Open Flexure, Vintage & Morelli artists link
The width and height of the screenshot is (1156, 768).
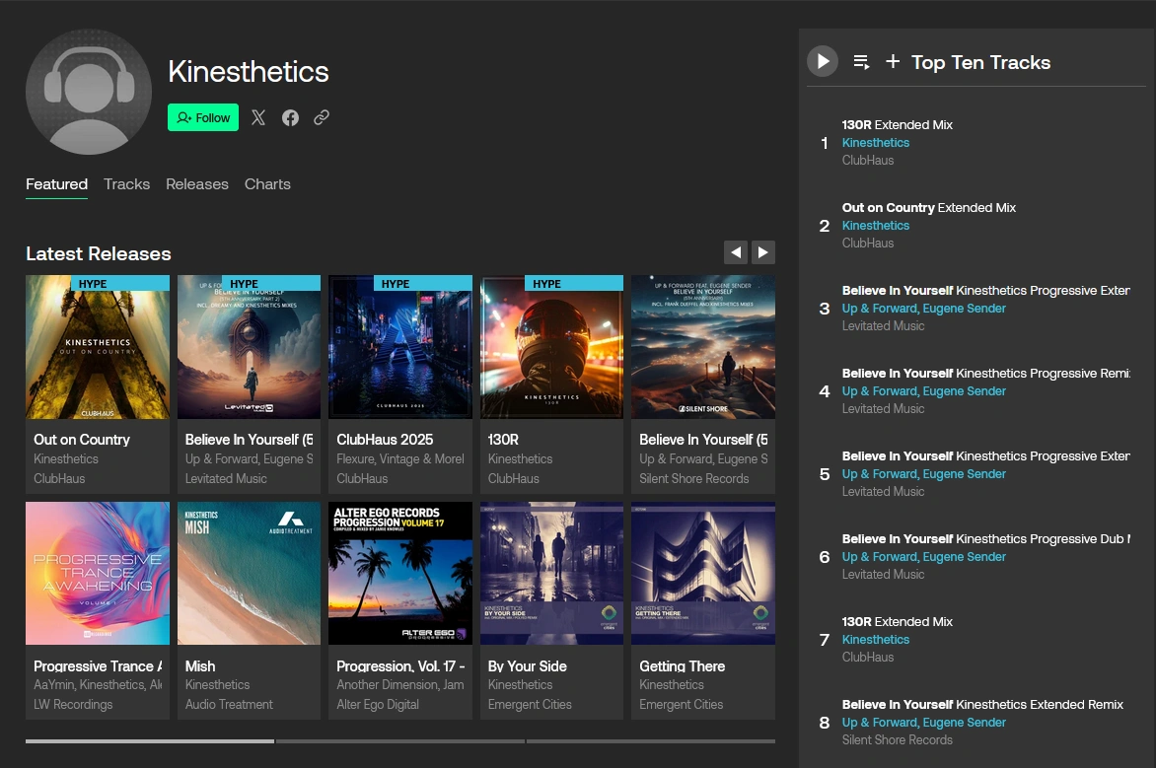pyautogui.click(x=400, y=459)
